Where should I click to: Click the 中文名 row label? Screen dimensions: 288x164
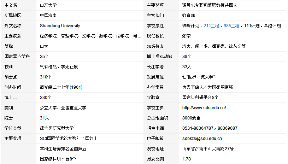[x=11, y=5]
